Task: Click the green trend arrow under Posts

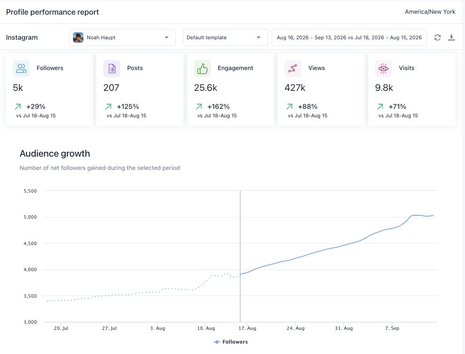Action: coord(109,106)
